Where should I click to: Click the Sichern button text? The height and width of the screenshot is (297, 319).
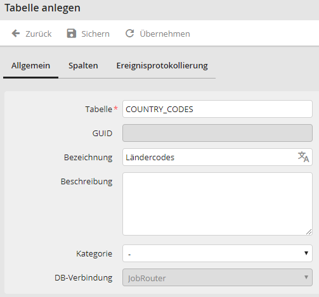coord(95,34)
